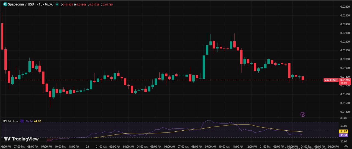The width and height of the screenshot is (352, 149).
Task: Click the Spacecoin diamond logo icon
Action: [5, 4]
